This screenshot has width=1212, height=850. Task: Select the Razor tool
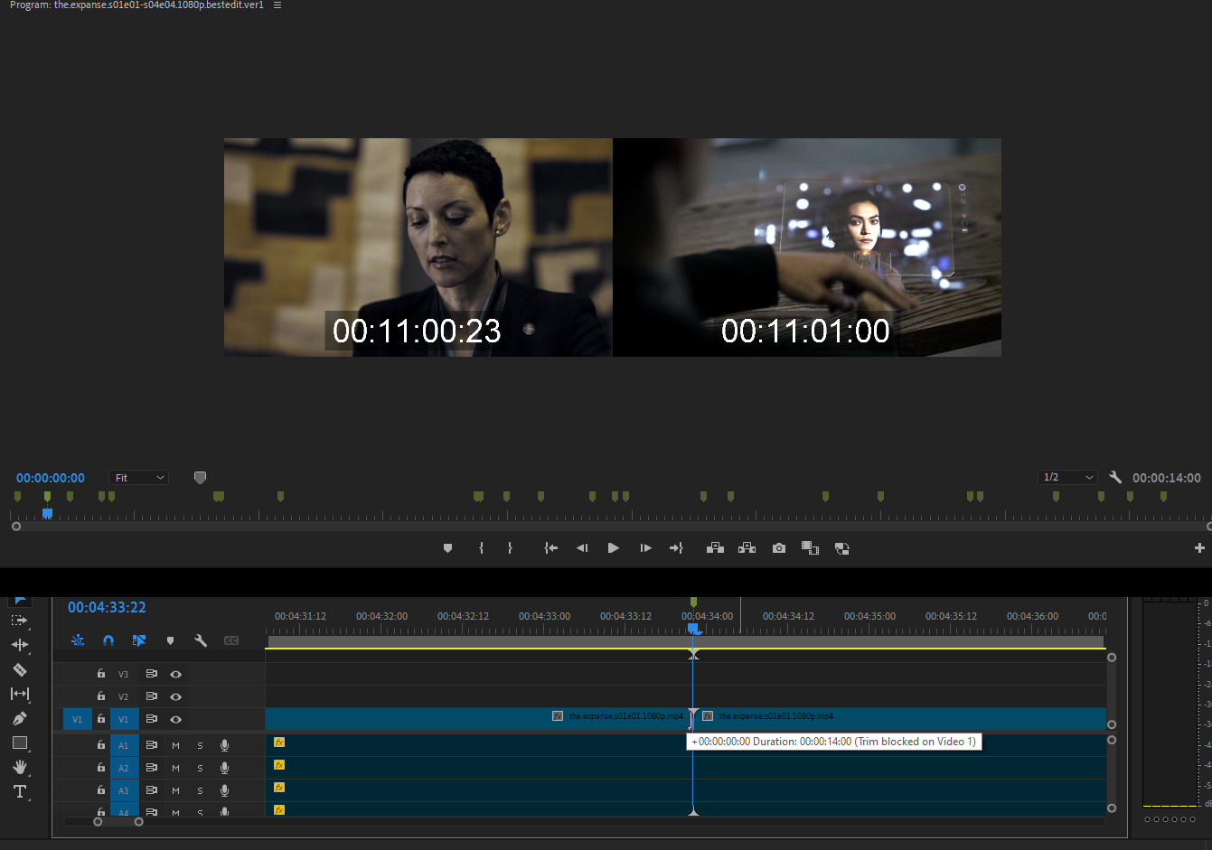pos(19,669)
